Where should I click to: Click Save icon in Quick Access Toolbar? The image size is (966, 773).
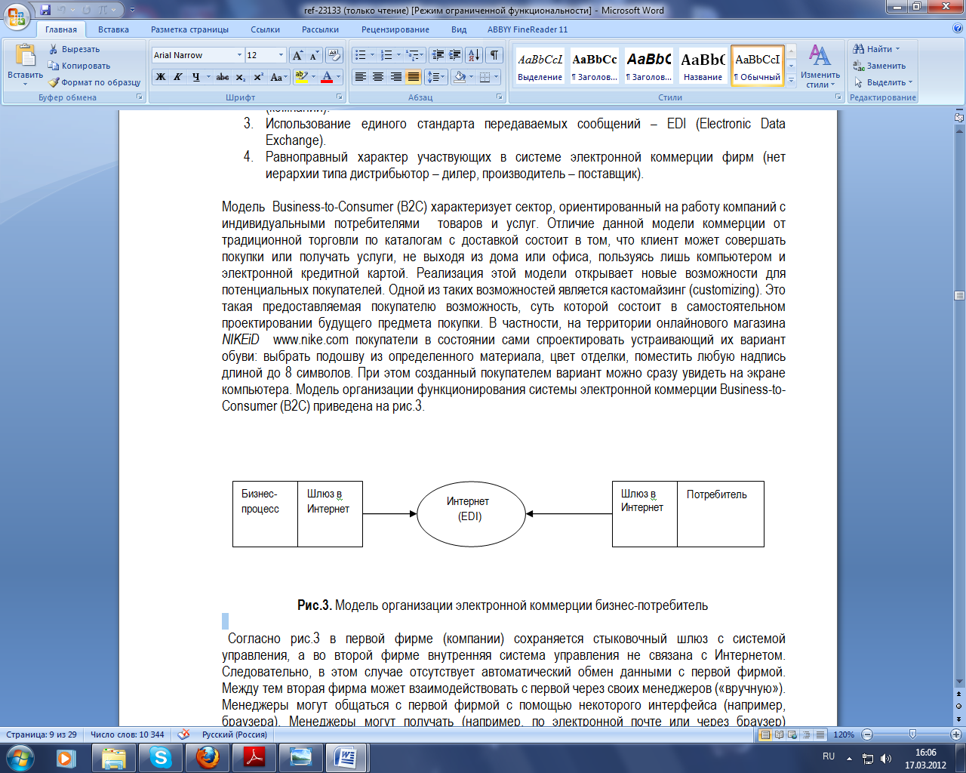coord(45,10)
